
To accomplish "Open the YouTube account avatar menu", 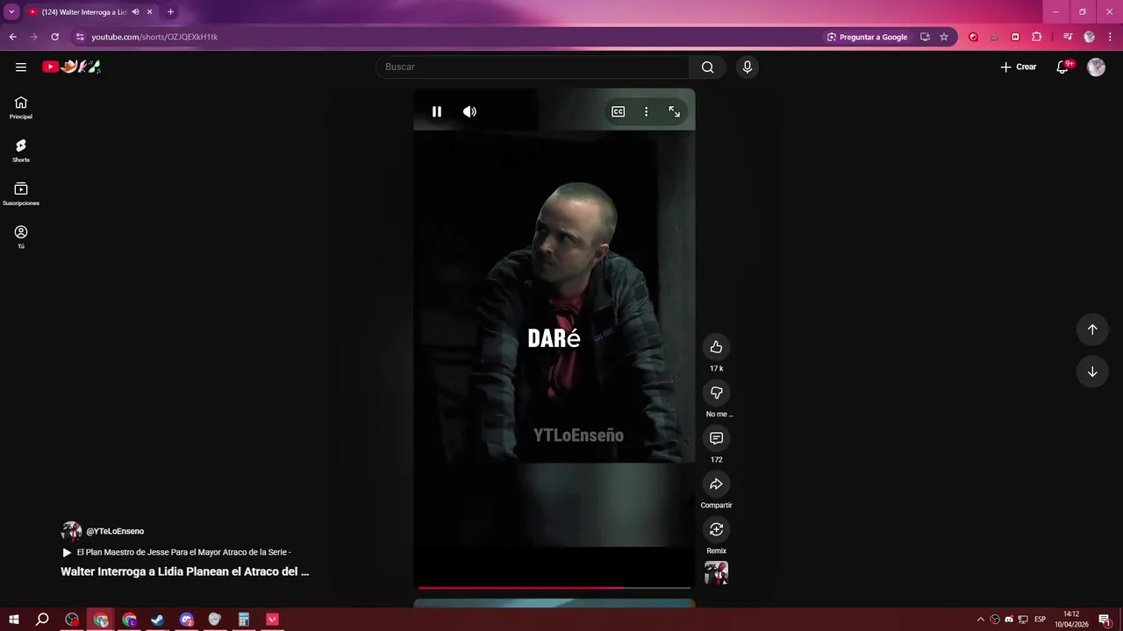I will coord(1096,67).
